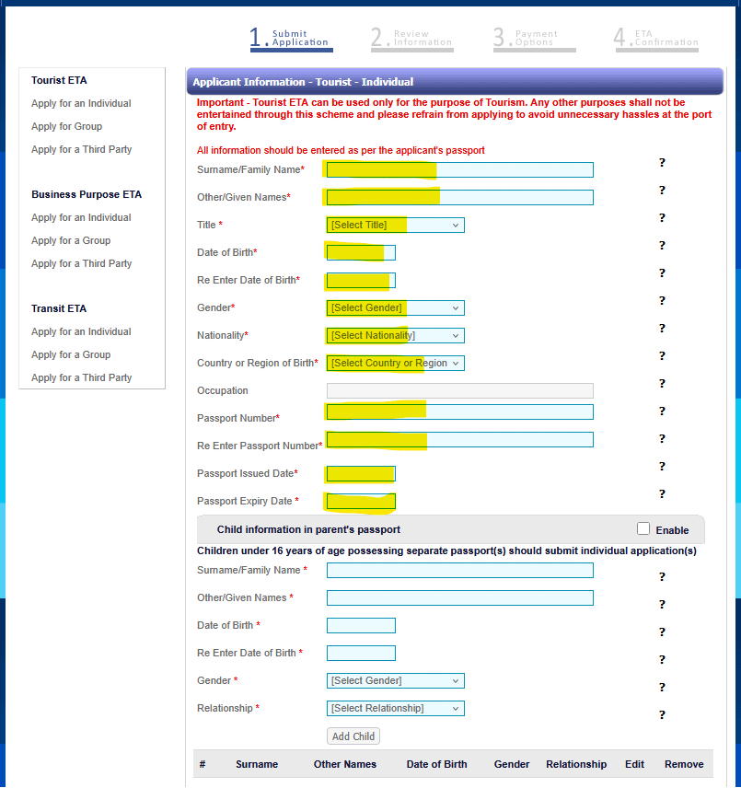Viewport: 741px width, 788px height.
Task: Click Re Enter Passport Number input field
Action: click(459, 440)
